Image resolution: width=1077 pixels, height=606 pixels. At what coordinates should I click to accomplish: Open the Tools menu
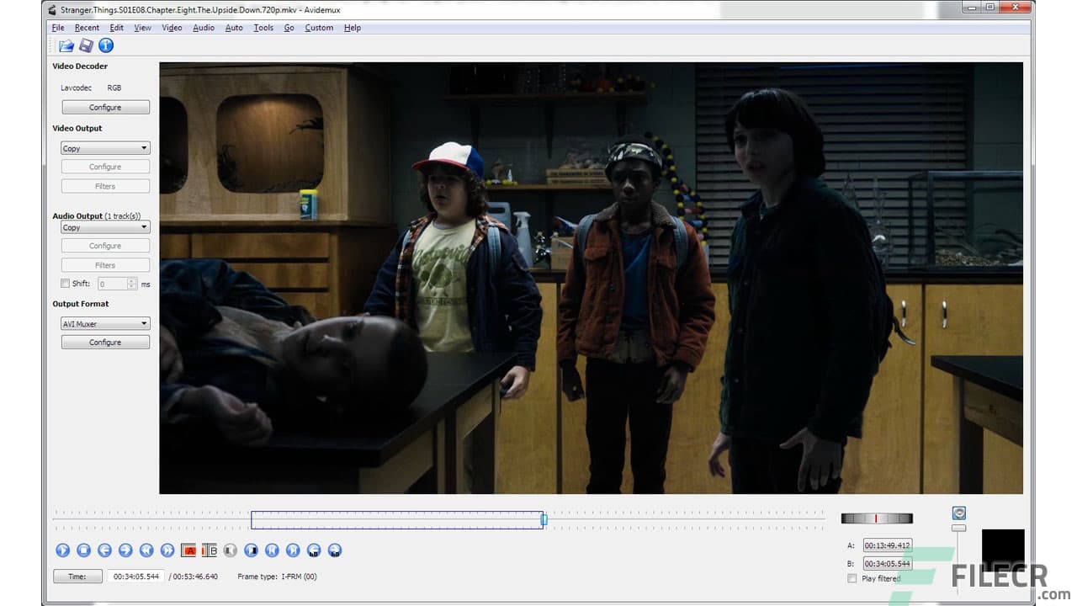point(263,27)
